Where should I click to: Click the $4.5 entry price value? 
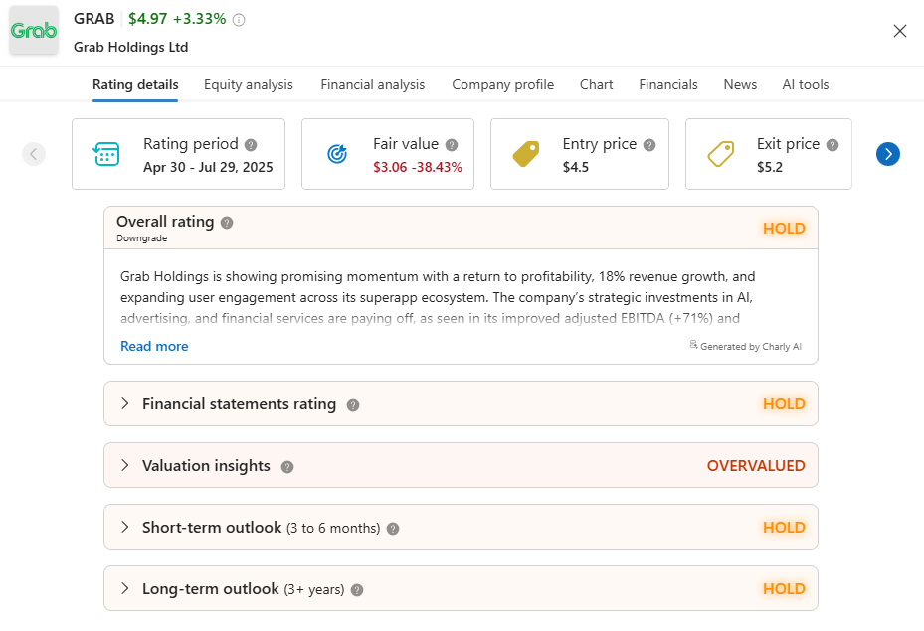click(576, 167)
